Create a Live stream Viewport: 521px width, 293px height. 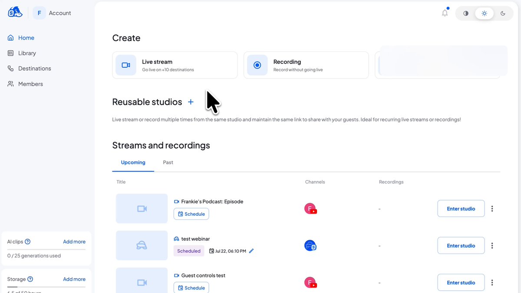coord(175,65)
